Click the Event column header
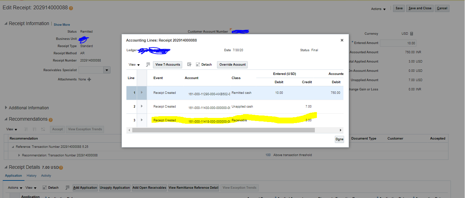 158,78
